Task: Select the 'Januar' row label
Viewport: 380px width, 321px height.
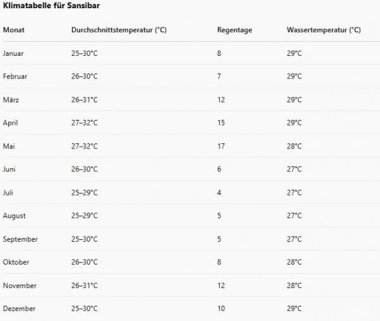Action: (x=13, y=53)
